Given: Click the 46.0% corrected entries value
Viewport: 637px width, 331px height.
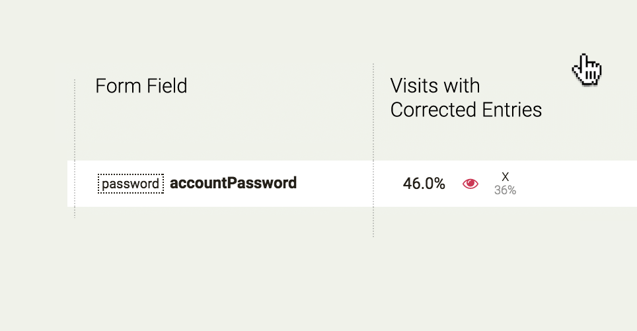Looking at the screenshot, I should coord(424,184).
